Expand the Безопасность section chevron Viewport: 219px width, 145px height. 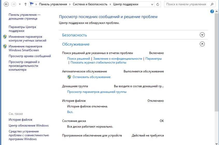click(202, 35)
